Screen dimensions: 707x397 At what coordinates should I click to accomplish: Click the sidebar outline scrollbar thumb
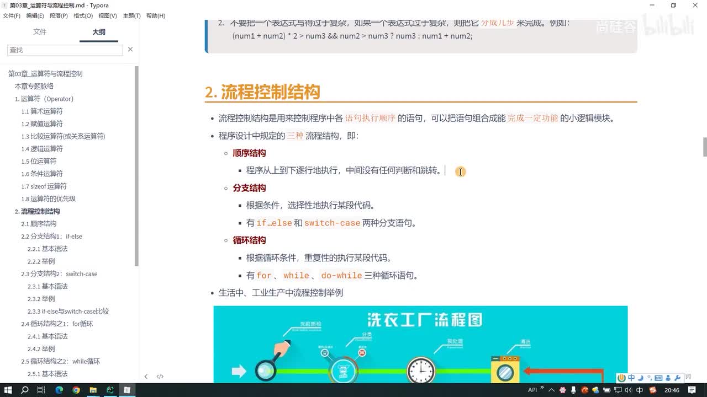[136, 165]
